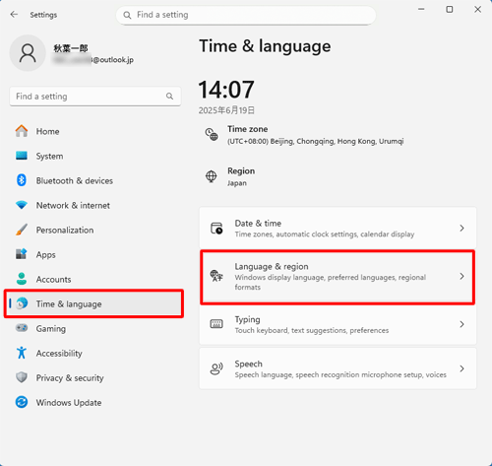Screen dimensions: 492x466
Task: Click the Privacy shield icon
Action: point(22,377)
